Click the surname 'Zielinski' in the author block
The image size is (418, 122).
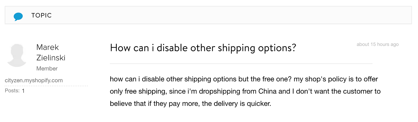pos(51,58)
